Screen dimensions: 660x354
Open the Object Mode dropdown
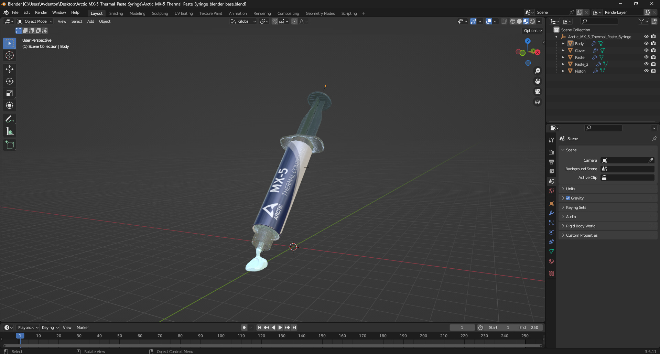pyautogui.click(x=35, y=21)
